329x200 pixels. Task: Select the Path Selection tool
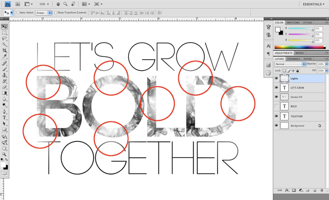(x=4, y=124)
